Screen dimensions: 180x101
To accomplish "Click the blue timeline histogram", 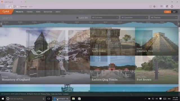I will pyautogui.click(x=90, y=25).
